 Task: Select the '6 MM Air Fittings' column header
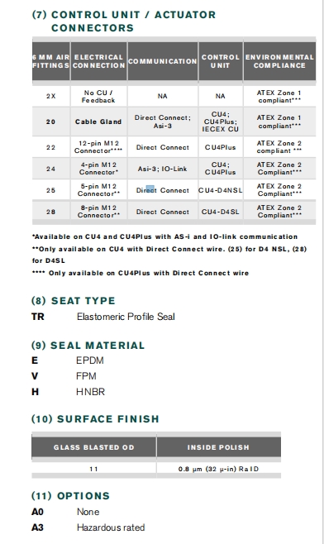(x=51, y=61)
